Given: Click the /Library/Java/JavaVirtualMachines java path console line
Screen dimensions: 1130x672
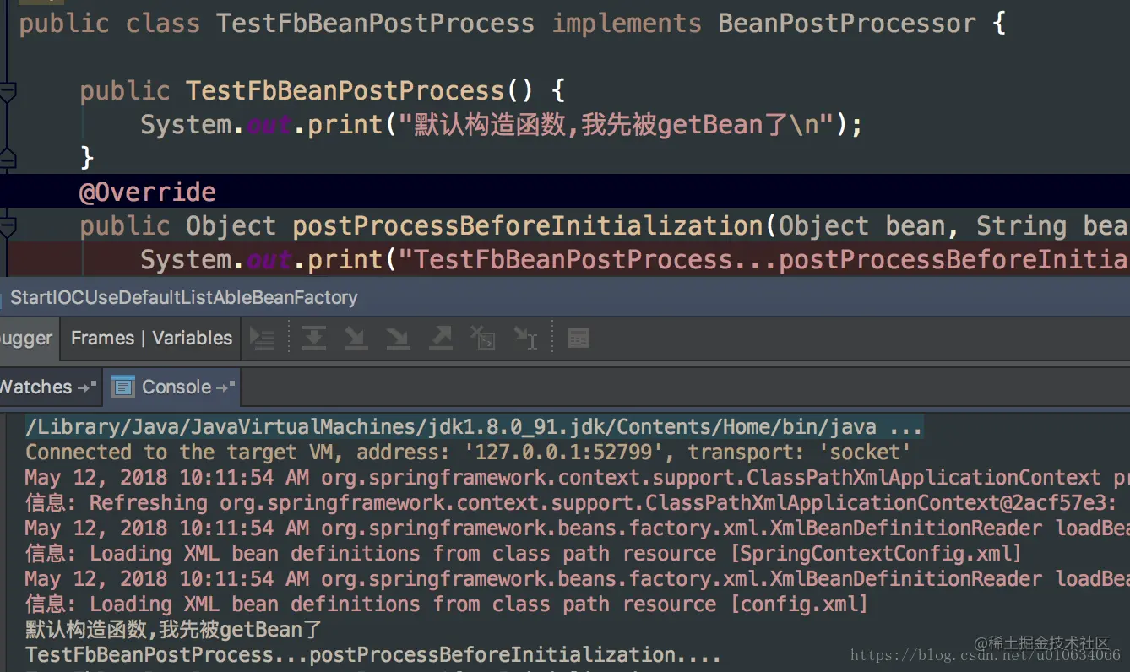Looking at the screenshot, I should click(x=474, y=427).
